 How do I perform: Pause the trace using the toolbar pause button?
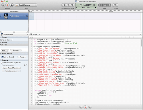(x=3, y=5)
